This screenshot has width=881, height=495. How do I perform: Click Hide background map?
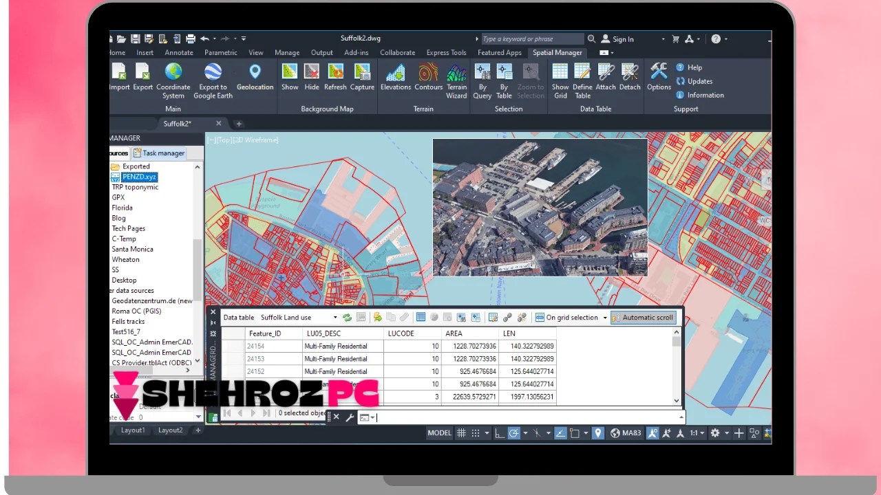point(312,76)
